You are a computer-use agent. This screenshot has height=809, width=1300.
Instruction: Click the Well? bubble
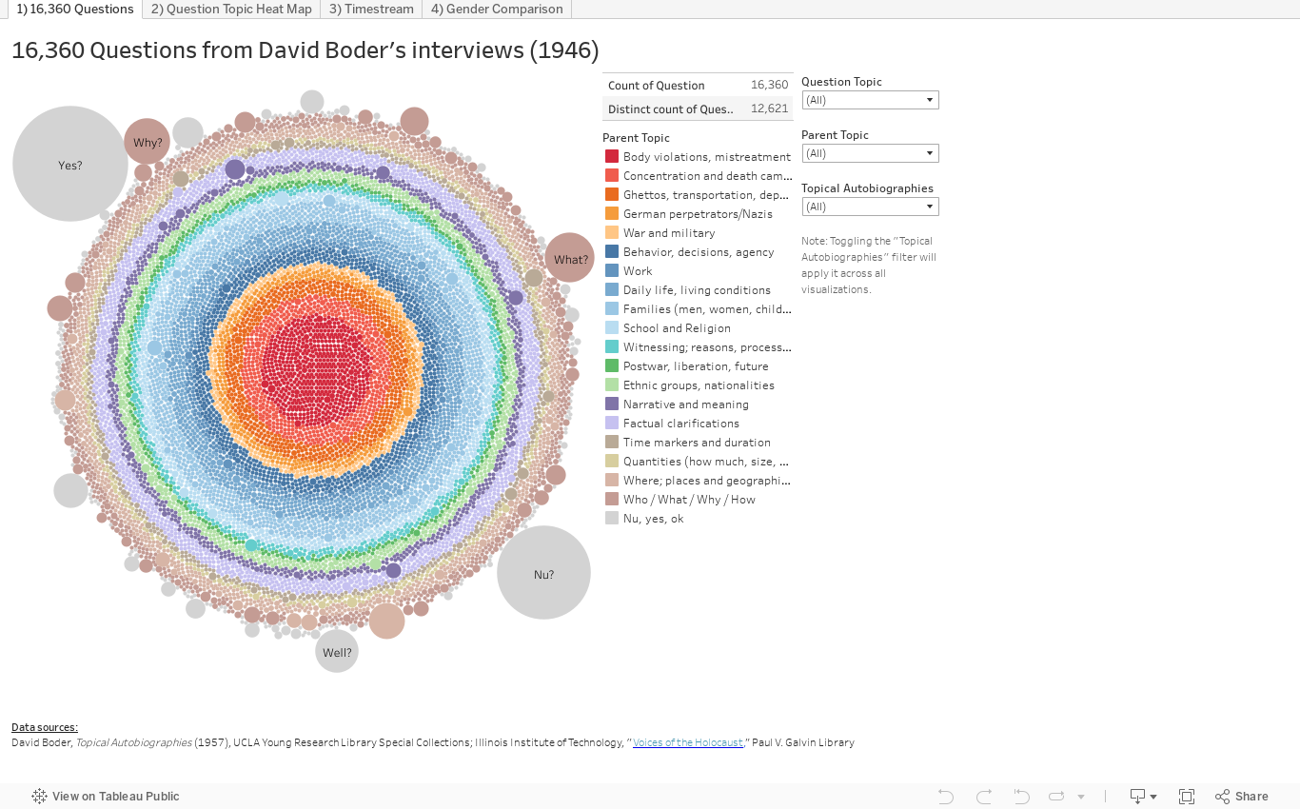point(337,651)
